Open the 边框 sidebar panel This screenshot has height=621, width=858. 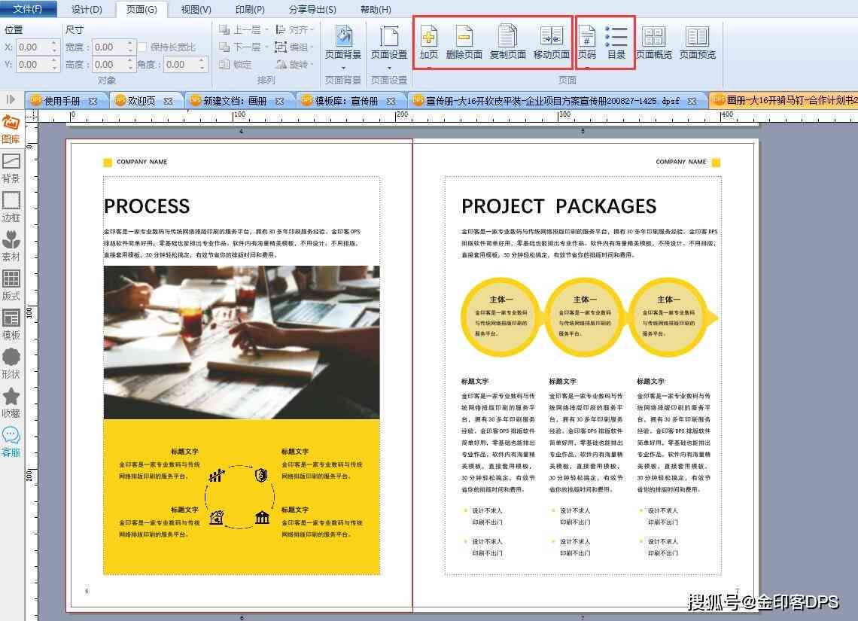tap(11, 207)
